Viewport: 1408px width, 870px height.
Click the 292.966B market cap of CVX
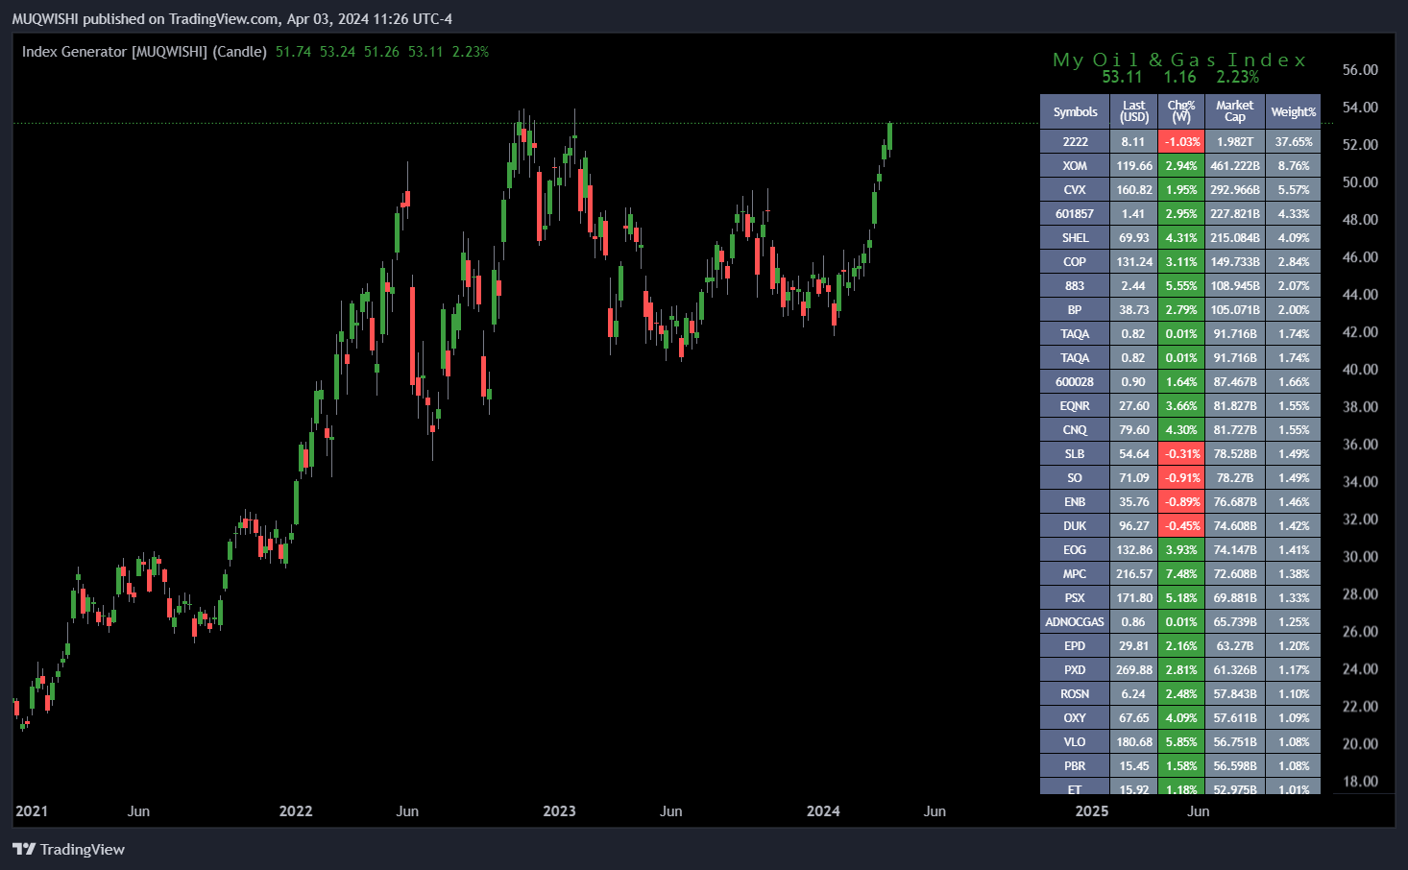coord(1235,189)
